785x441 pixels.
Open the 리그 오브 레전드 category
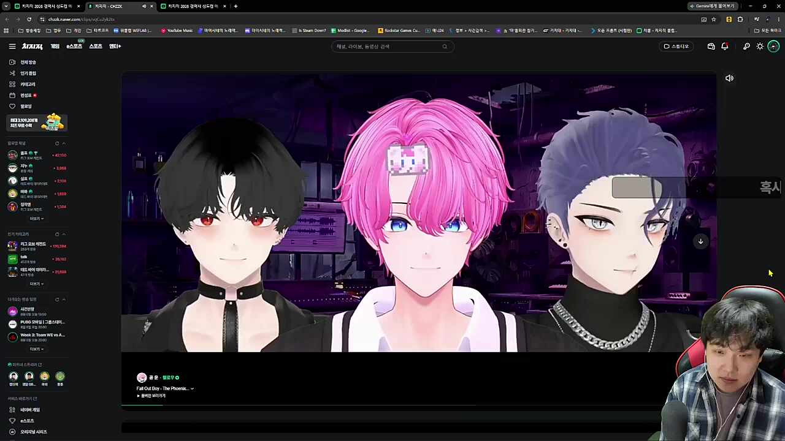coord(37,246)
